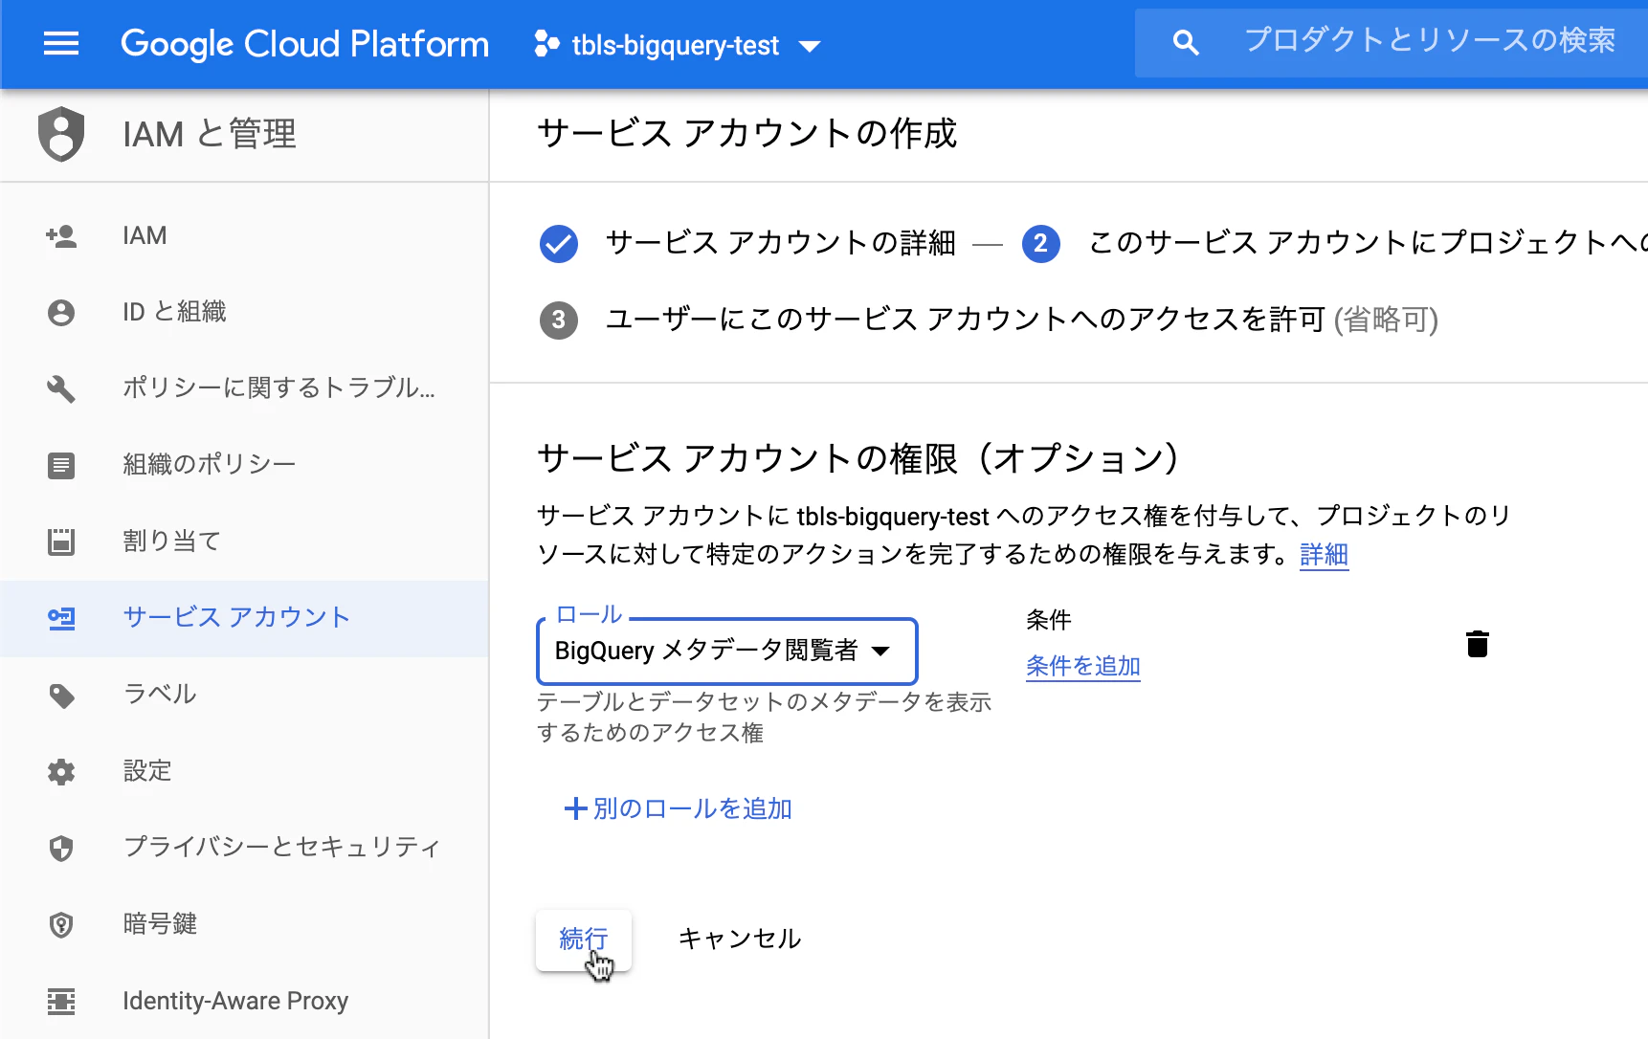Click the completed step checkmark icon
1648x1039 pixels.
click(x=559, y=244)
